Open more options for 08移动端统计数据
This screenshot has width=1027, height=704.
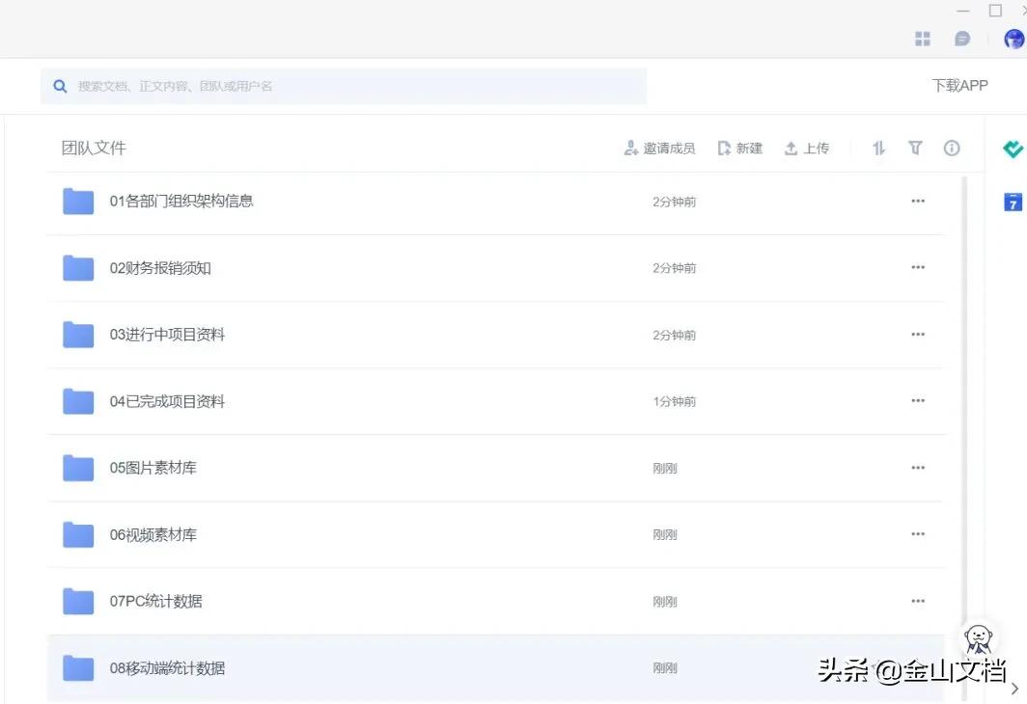pyautogui.click(x=917, y=667)
